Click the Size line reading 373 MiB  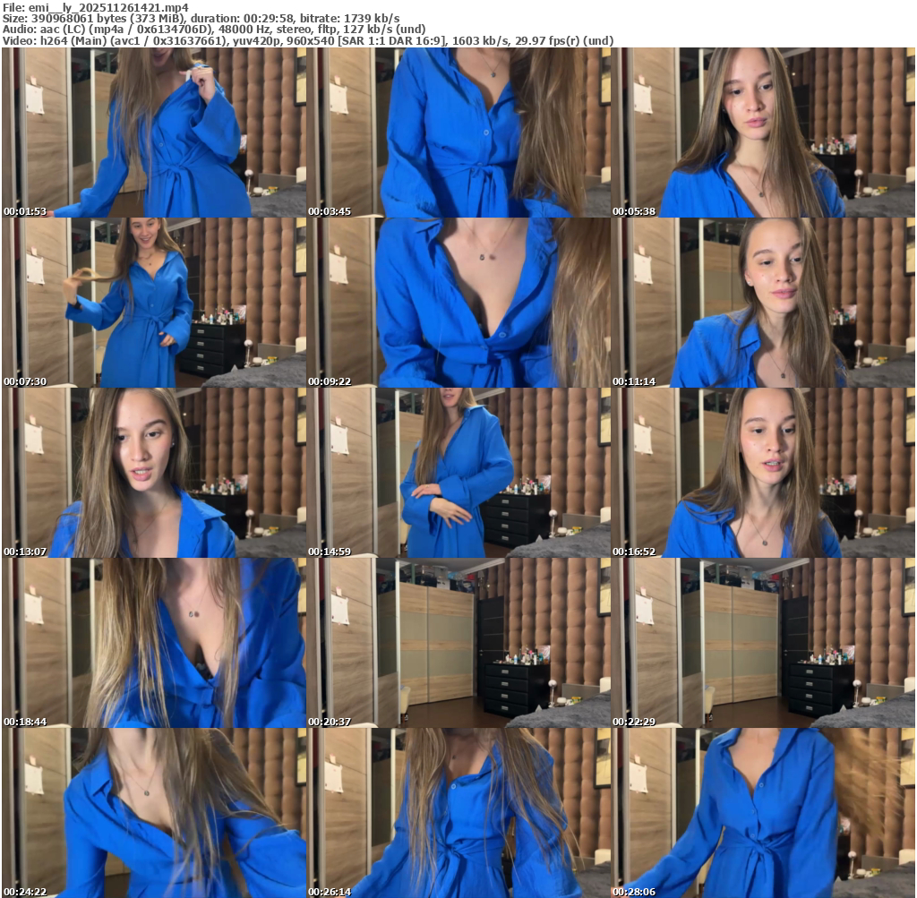pyautogui.click(x=201, y=18)
